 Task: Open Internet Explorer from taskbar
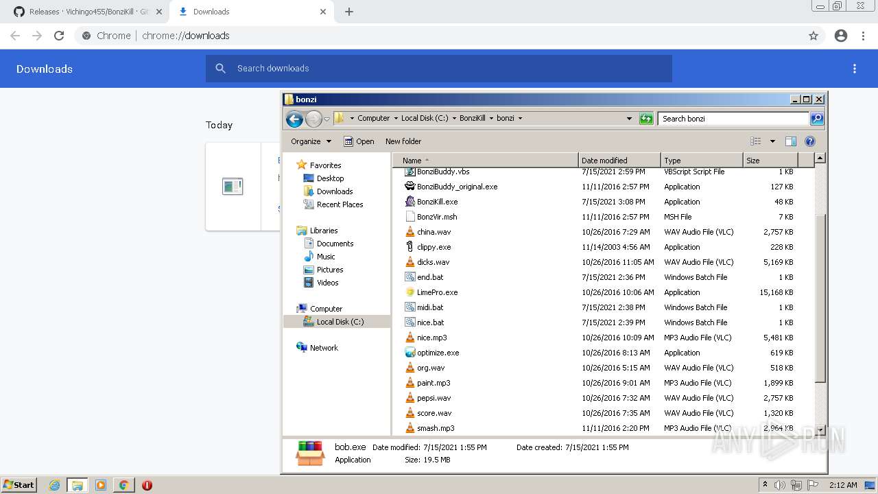pos(54,485)
